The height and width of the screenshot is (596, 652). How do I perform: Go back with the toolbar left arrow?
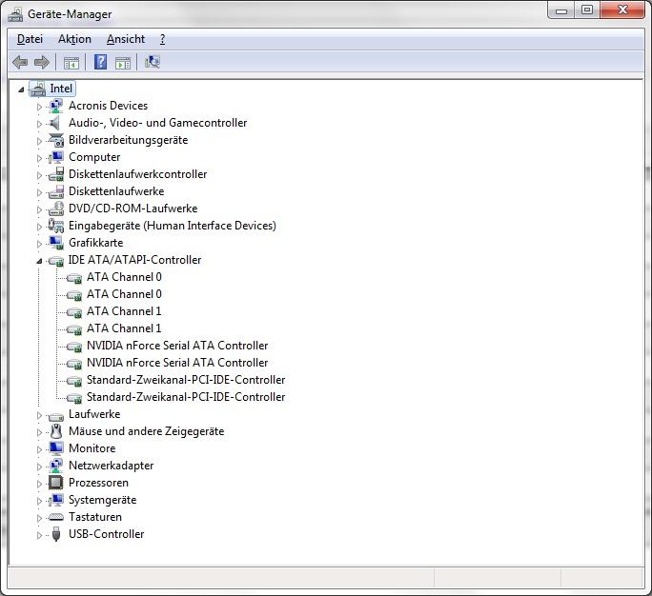click(20, 63)
